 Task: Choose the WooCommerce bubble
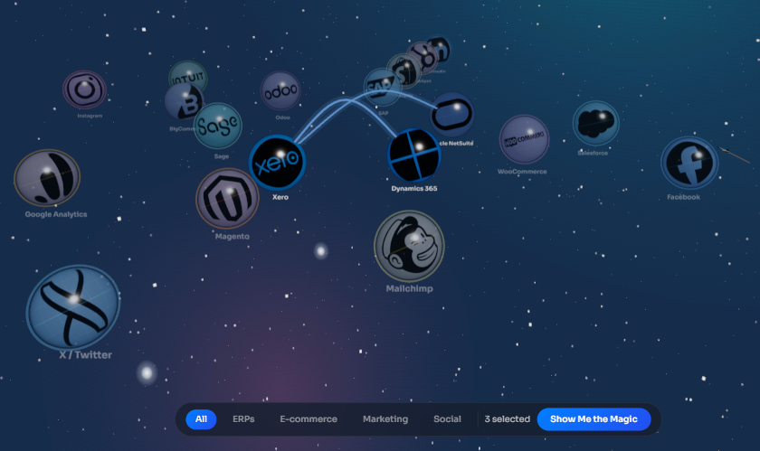click(x=524, y=139)
